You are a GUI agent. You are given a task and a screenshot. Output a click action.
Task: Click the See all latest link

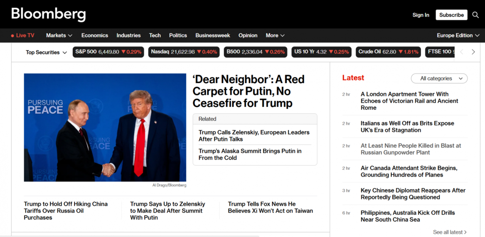click(450, 232)
